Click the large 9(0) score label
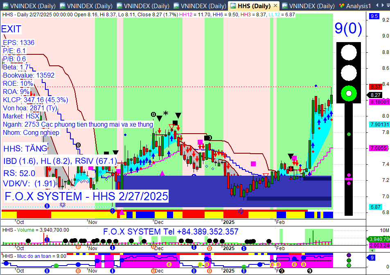This screenshot has height=275, width=390. pyautogui.click(x=348, y=28)
